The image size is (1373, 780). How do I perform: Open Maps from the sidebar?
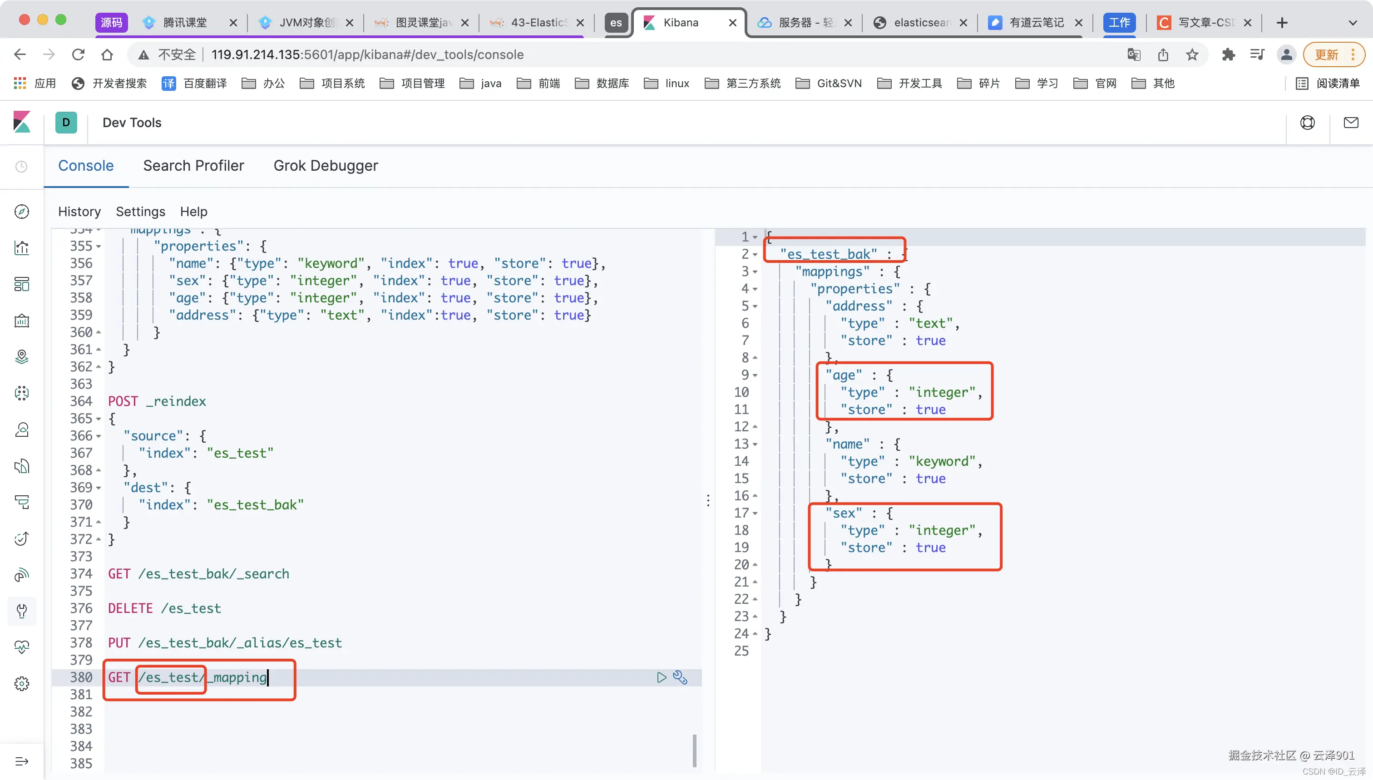click(x=21, y=357)
